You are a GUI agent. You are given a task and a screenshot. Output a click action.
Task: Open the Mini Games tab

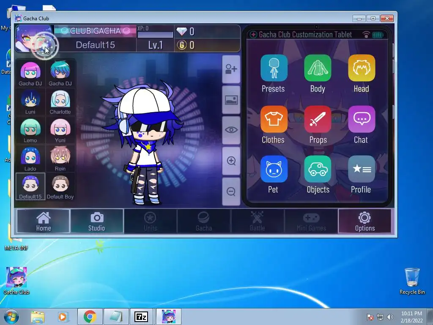click(311, 221)
